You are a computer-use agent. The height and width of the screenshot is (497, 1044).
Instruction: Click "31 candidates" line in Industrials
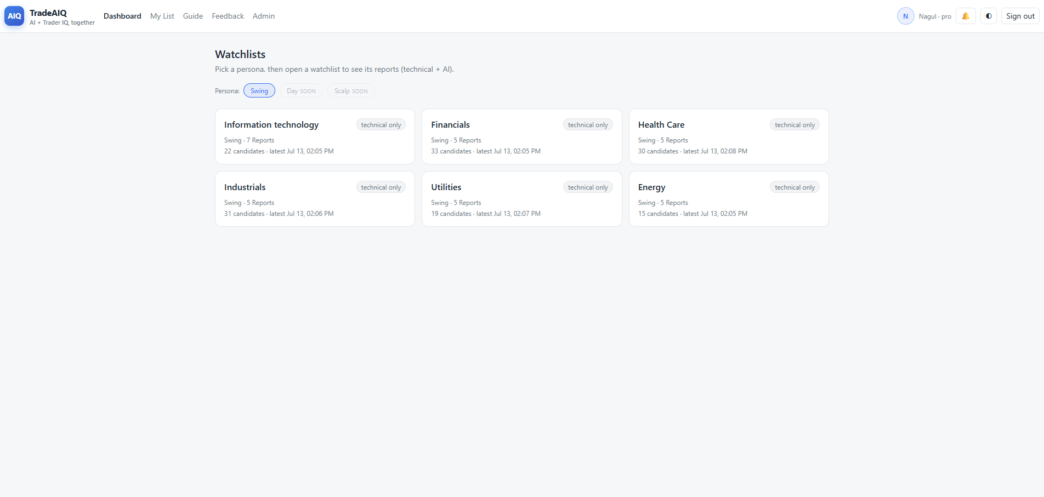[x=279, y=214]
